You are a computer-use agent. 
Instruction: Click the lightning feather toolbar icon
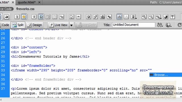pyautogui.click(x=96, y=17)
